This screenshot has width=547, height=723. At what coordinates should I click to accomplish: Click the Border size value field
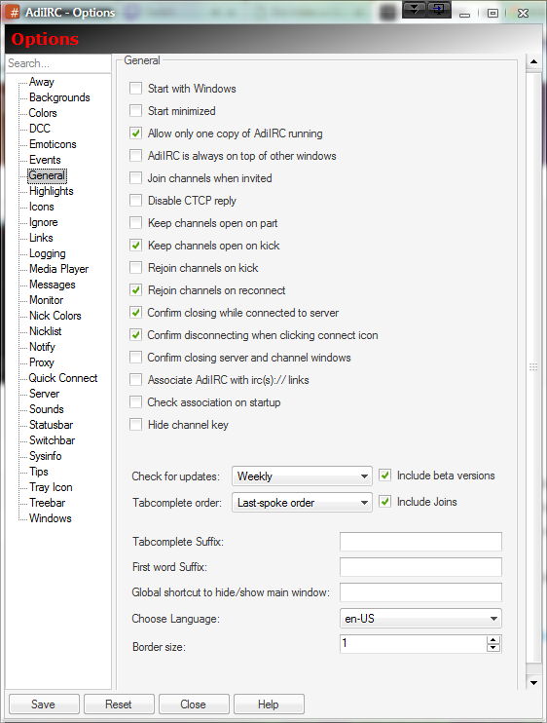[413, 644]
